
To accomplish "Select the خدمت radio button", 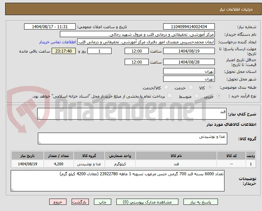I will [x=191, y=87].
